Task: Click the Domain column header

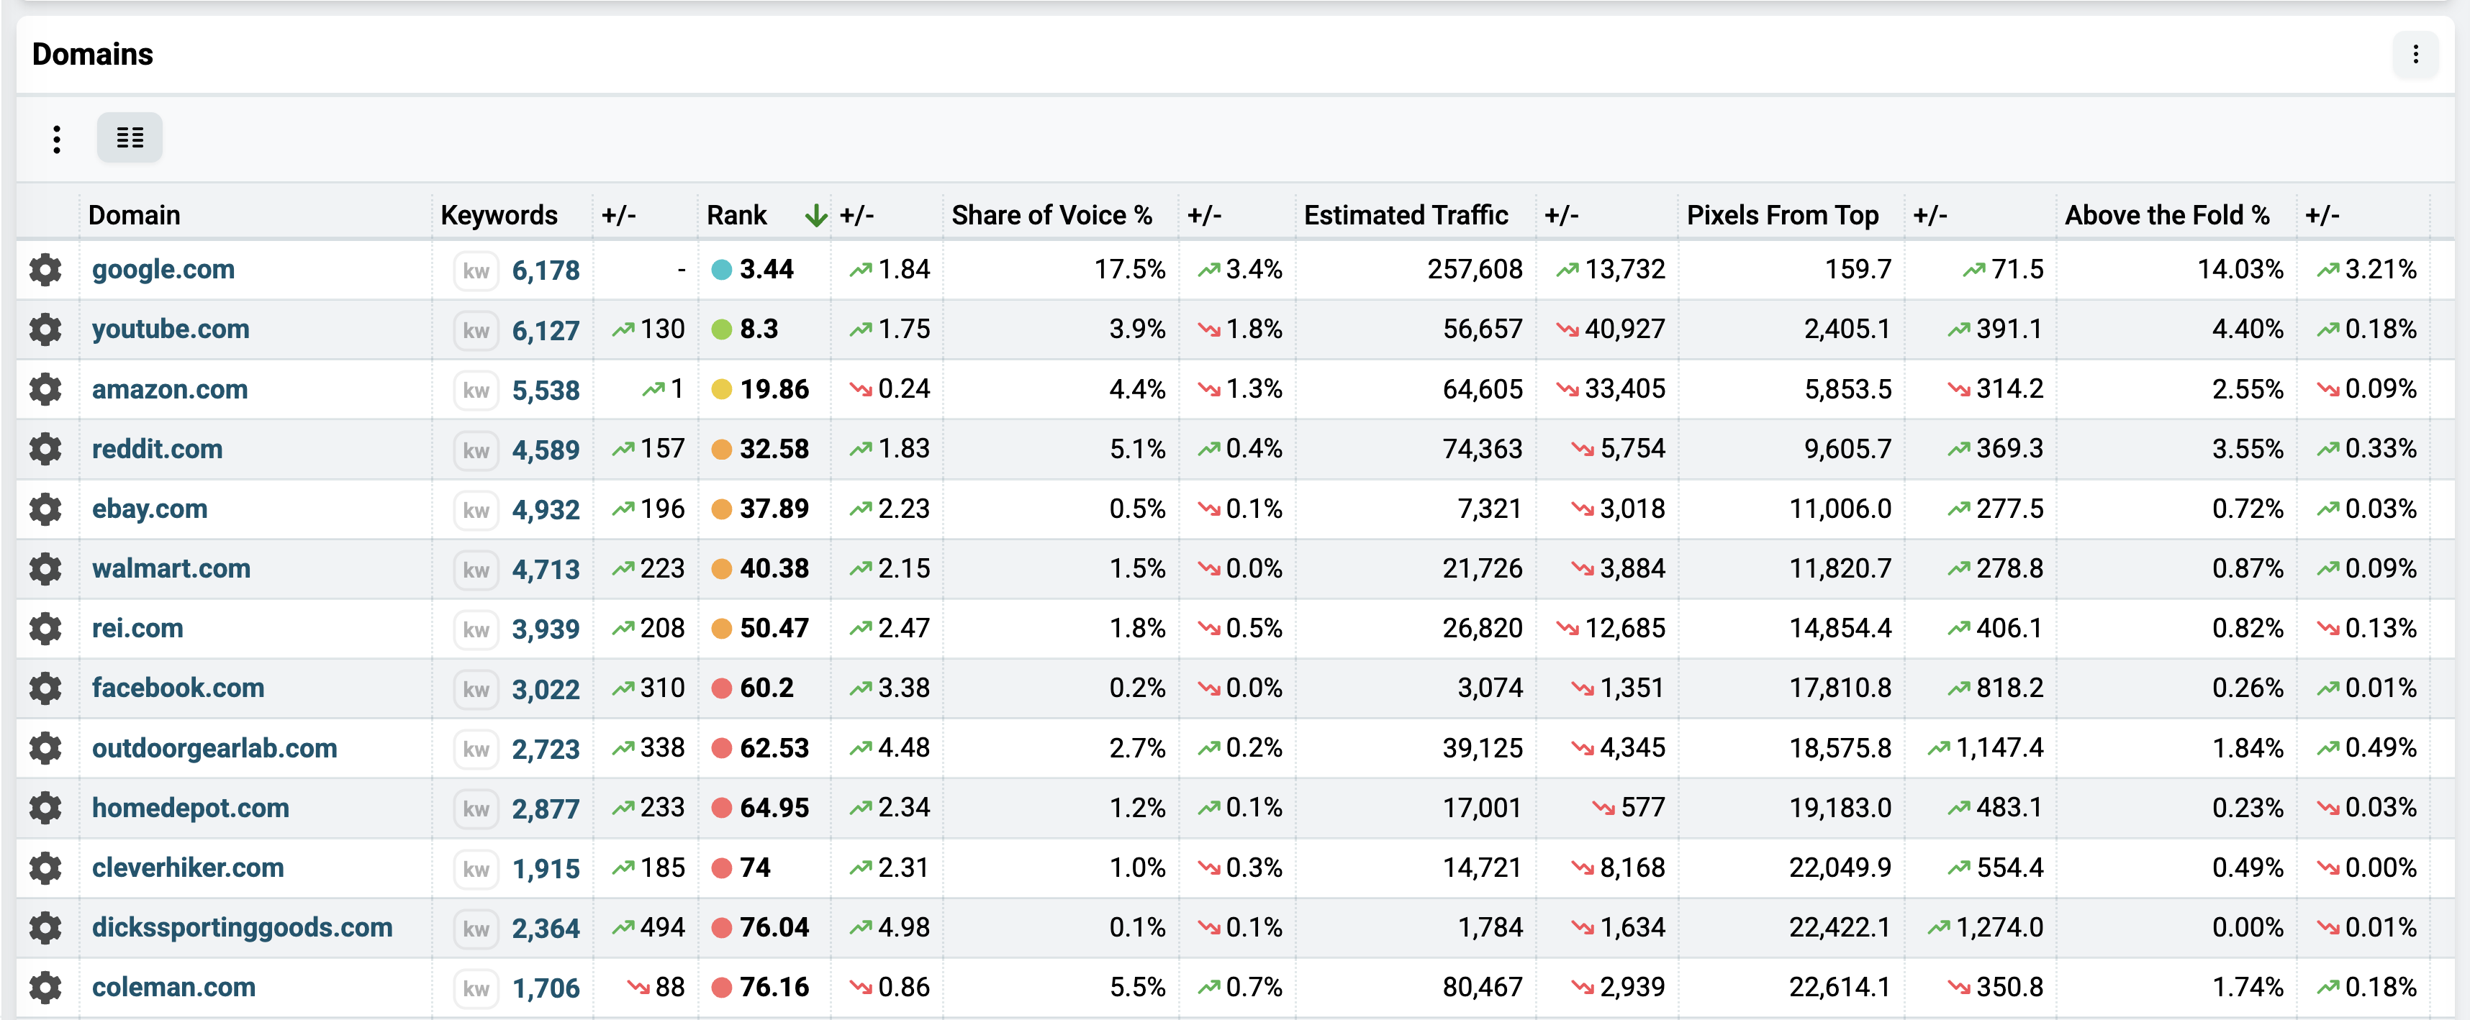Action: tap(135, 216)
